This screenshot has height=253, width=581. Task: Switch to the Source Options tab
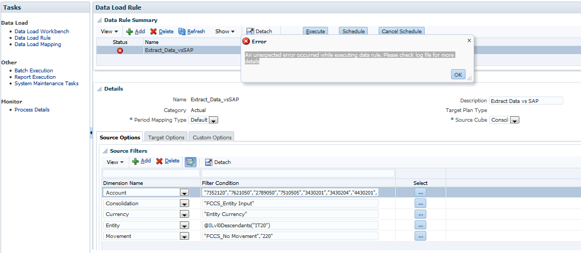pyautogui.click(x=120, y=137)
